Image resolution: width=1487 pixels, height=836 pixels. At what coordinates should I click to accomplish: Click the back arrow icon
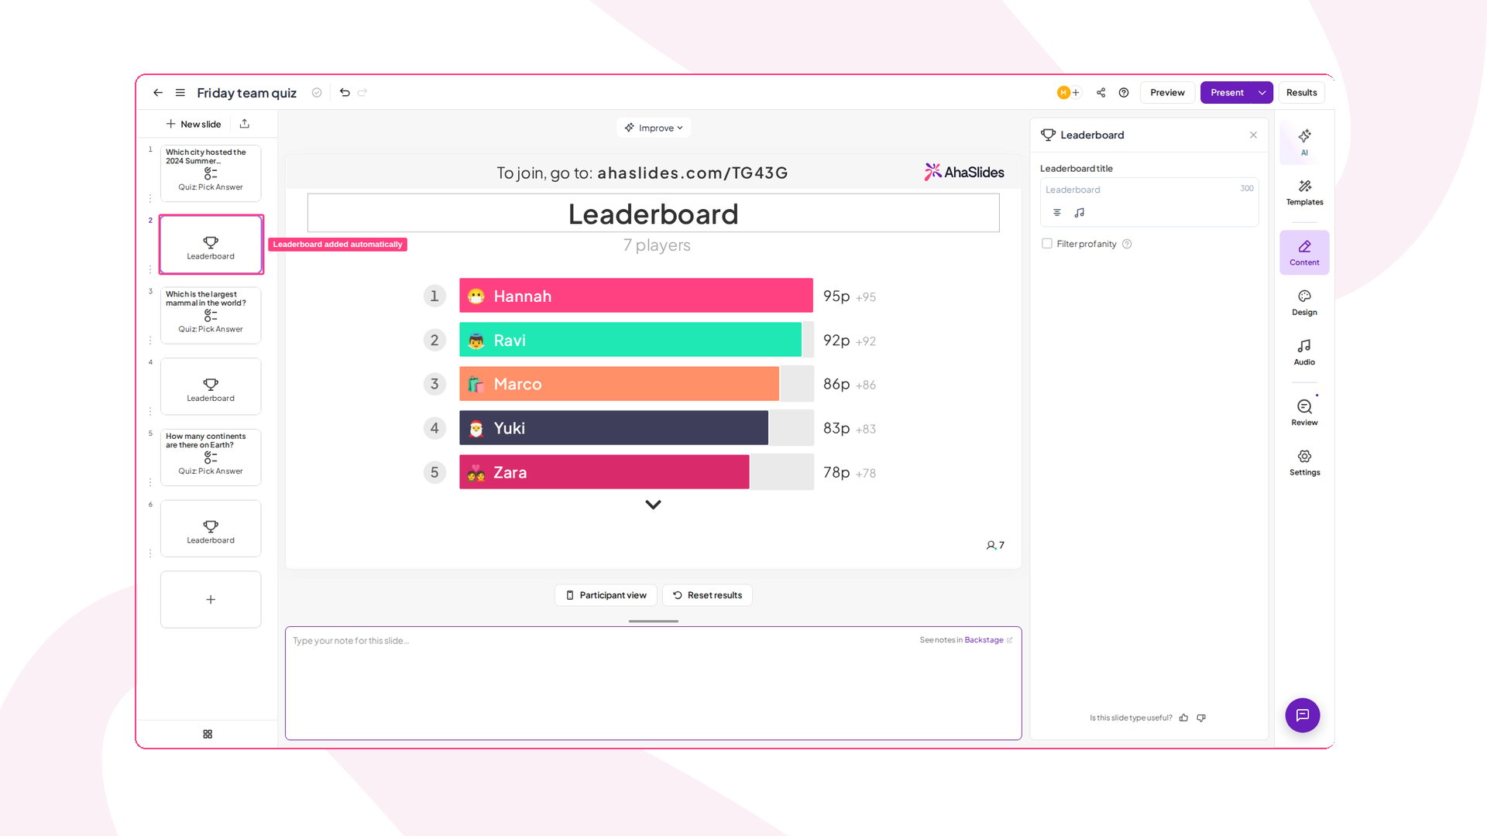coord(158,93)
